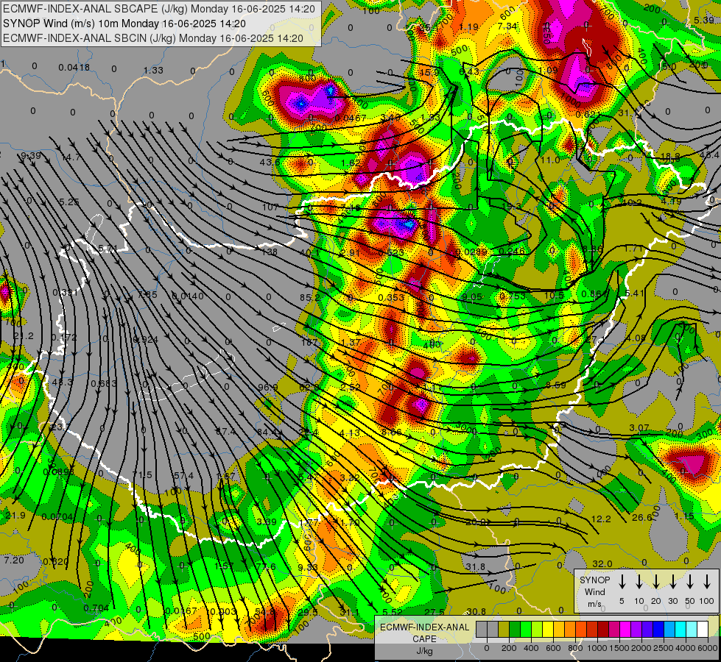Image resolution: width=721 pixels, height=662 pixels.
Task: Click the 5 m/s wind arrow in legend
Action: (x=622, y=582)
